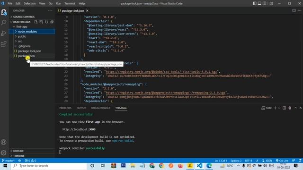The image size is (303, 170).
Task: Close the terminal panel
Action: (300, 108)
